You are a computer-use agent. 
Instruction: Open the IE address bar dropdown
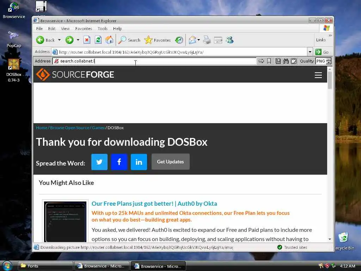click(310, 52)
